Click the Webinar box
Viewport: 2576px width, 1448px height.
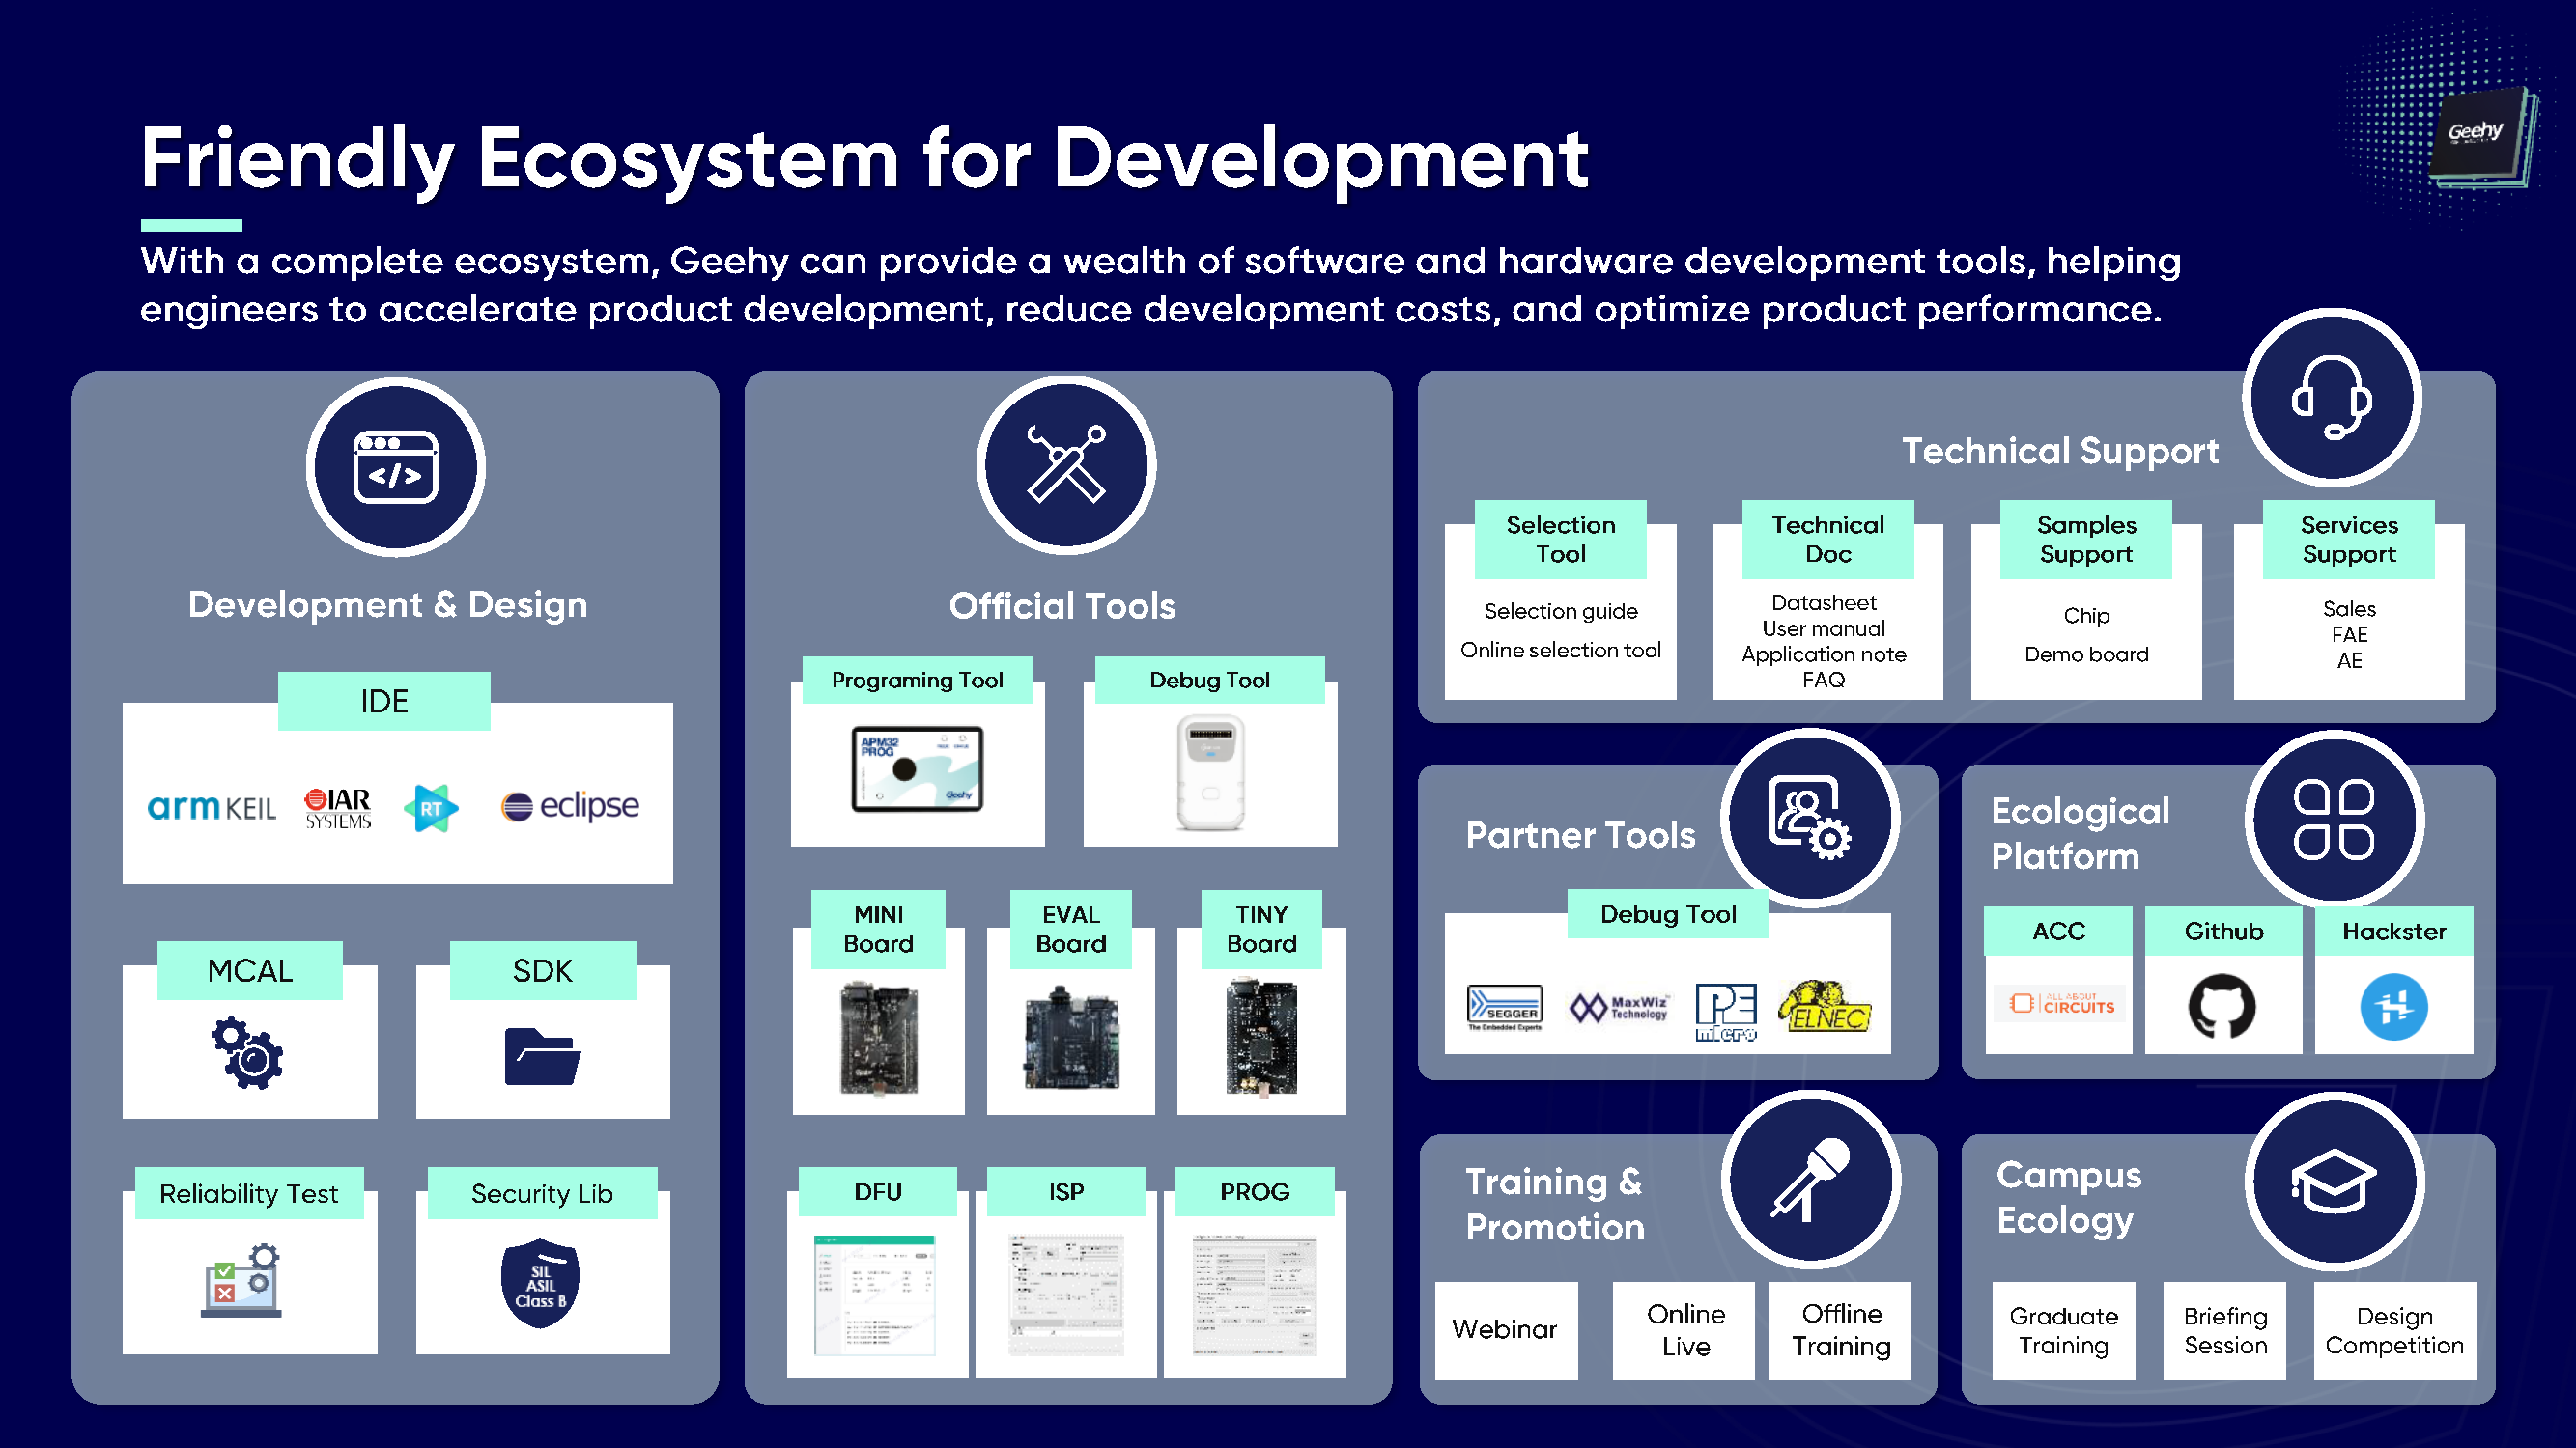[x=1505, y=1329]
